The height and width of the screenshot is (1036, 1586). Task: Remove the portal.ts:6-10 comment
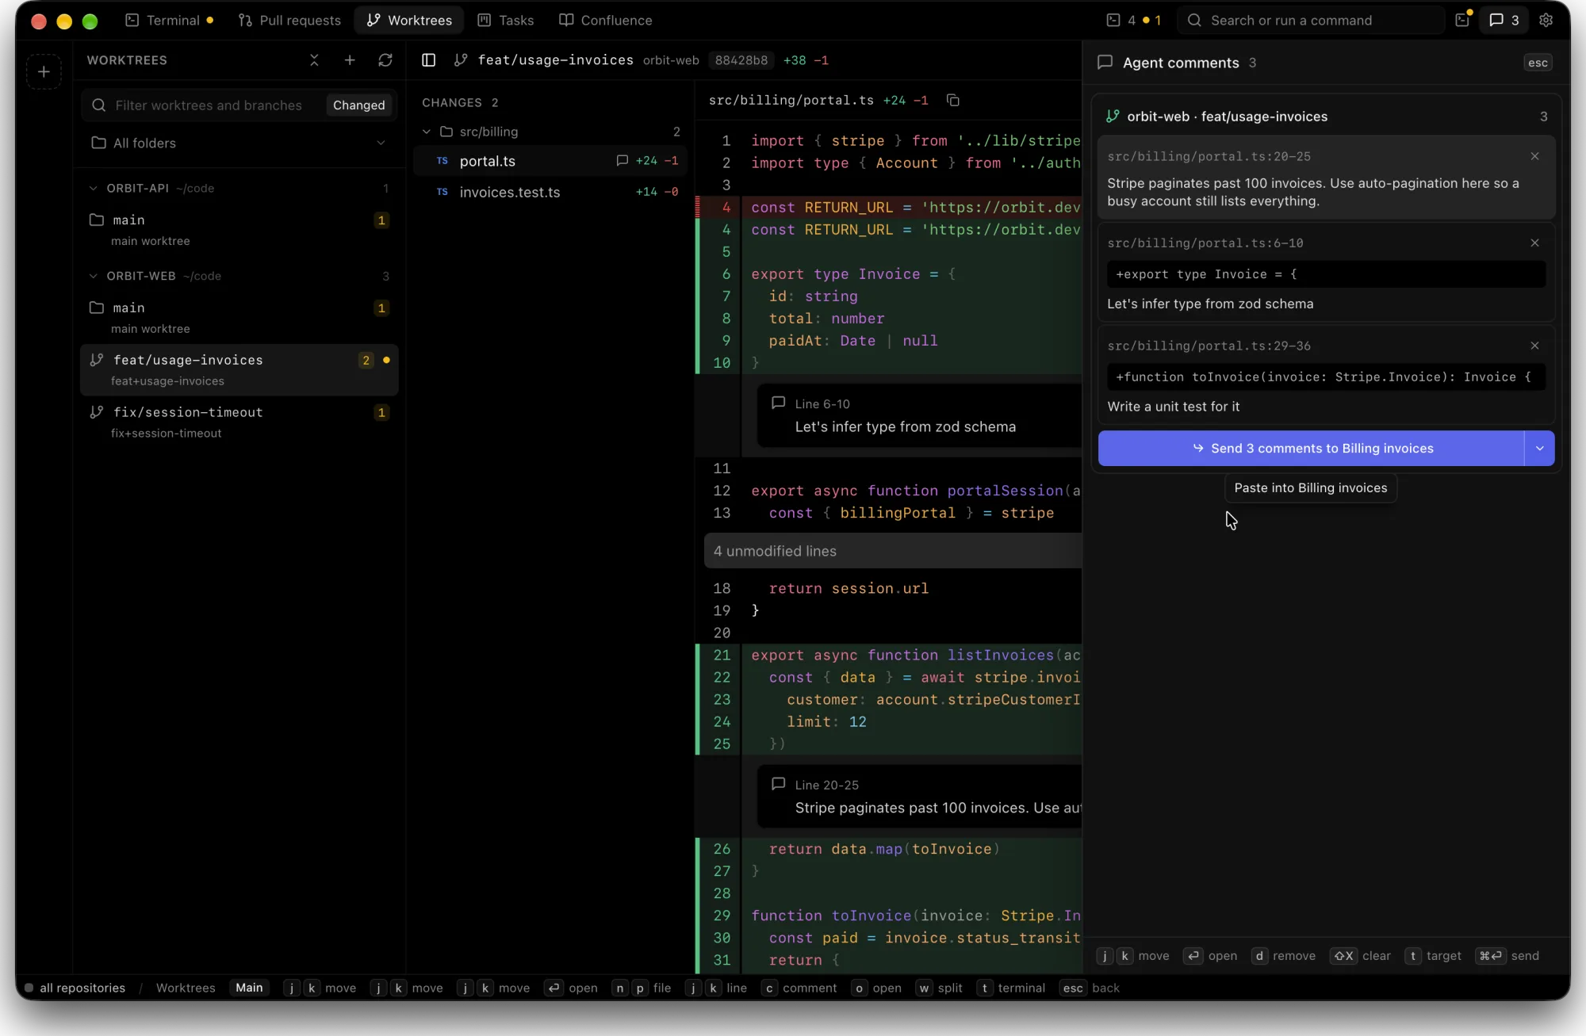pyautogui.click(x=1535, y=243)
